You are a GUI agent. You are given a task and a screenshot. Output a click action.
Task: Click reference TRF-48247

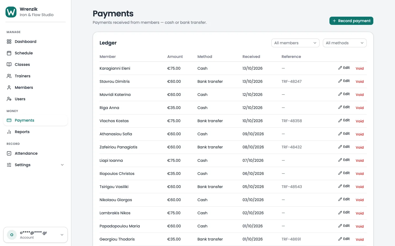pyautogui.click(x=292, y=81)
